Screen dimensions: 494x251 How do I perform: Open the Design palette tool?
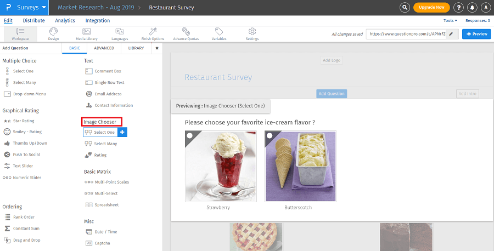pos(53,34)
